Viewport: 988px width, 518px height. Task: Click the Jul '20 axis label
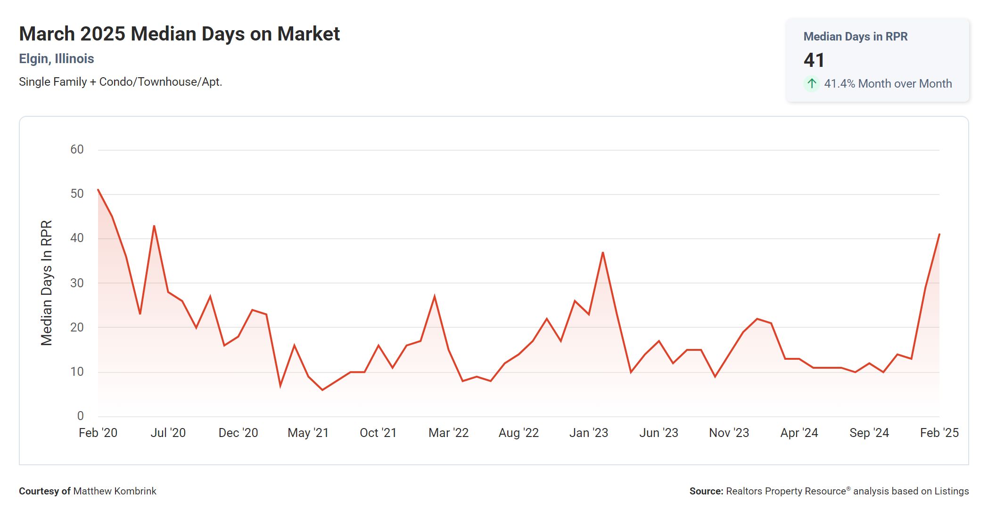point(168,433)
